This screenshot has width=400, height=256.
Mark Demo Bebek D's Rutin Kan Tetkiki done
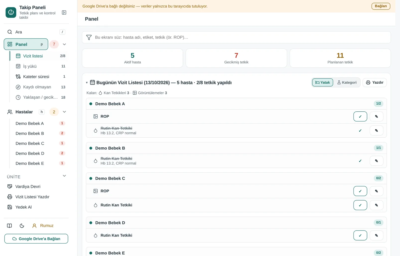point(360,235)
